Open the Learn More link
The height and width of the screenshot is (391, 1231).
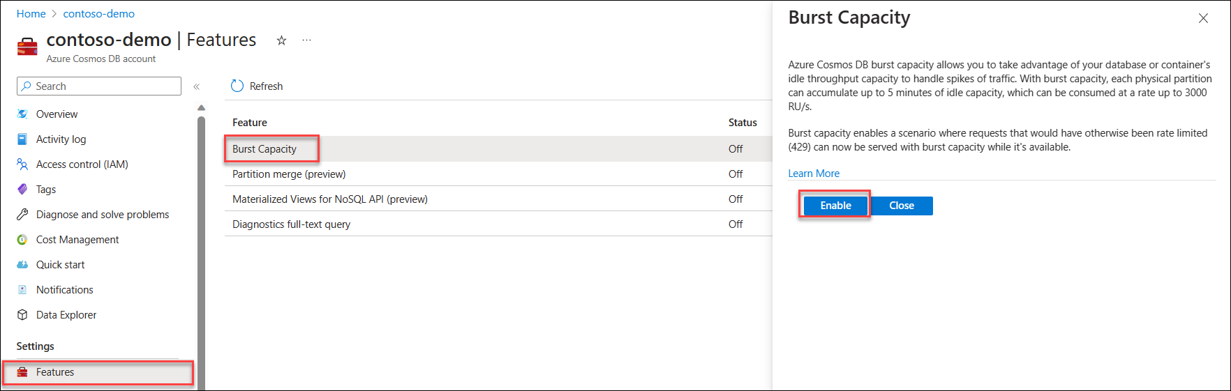(x=814, y=174)
